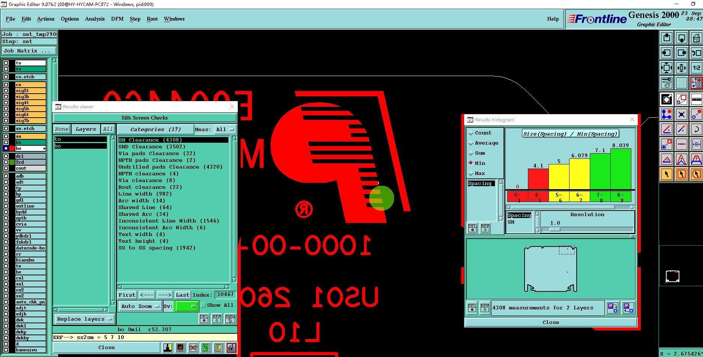
Task: Click the crossed-out REF icon in Results viewer
Action: click(x=193, y=348)
